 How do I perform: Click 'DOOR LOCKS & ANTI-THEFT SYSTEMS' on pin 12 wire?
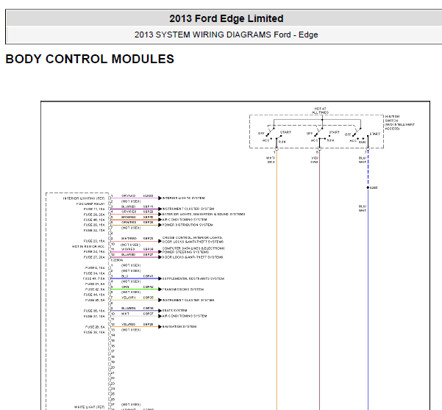193,257
